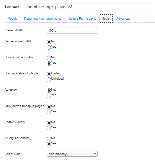155x160 pixels.
Task: Pick Yes for Only button to popup player
Action: coord(49,112)
